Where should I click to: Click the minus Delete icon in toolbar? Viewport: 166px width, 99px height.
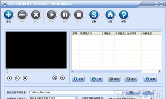point(22,15)
